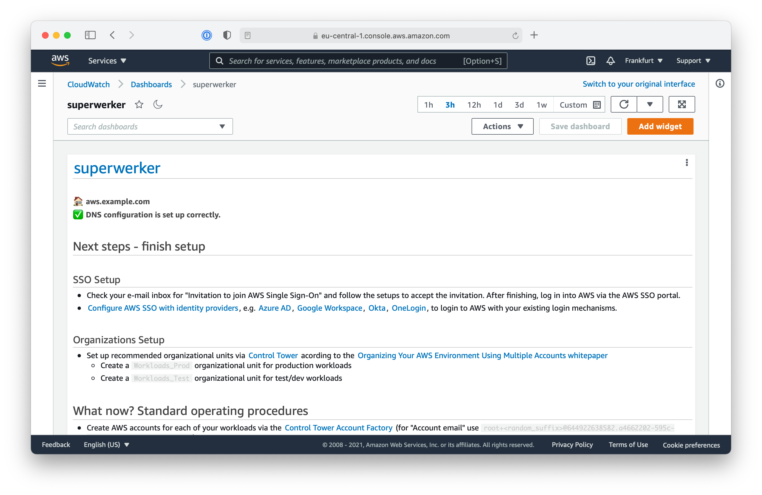
Task: Open Configure AWS SSO with identity providers
Action: tap(163, 308)
